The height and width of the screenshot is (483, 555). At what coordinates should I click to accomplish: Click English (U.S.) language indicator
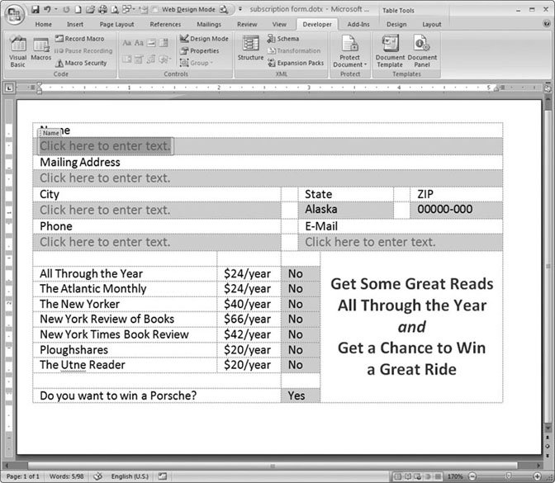(x=130, y=476)
